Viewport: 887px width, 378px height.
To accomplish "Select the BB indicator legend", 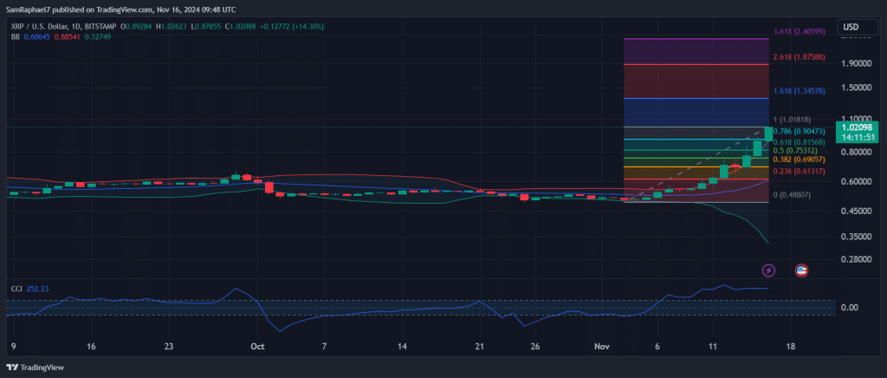I will (16, 36).
